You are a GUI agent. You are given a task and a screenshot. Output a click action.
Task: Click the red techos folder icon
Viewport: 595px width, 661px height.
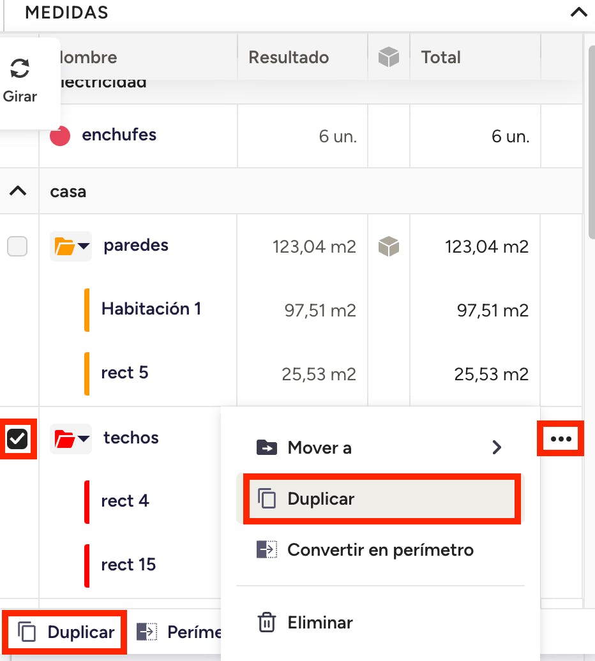[65, 439]
